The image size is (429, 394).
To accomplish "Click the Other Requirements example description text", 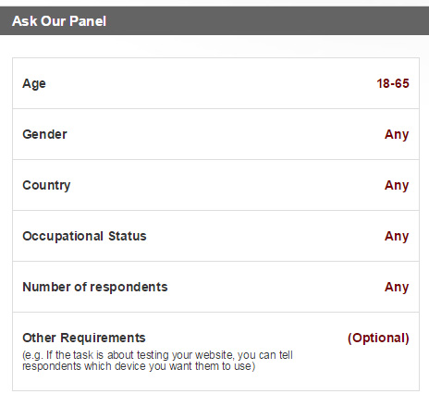I will coord(157,361).
